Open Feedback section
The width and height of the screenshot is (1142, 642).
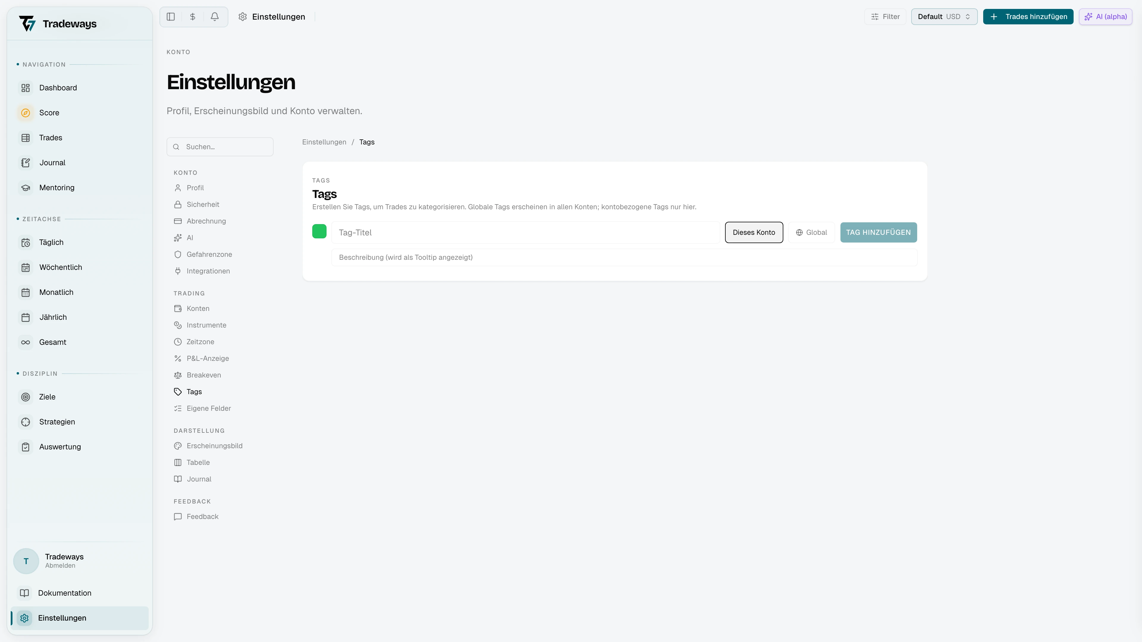click(x=220, y=517)
